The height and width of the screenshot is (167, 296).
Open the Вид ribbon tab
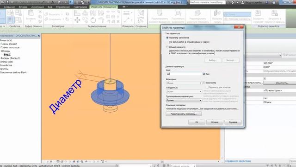(x=50, y=7)
